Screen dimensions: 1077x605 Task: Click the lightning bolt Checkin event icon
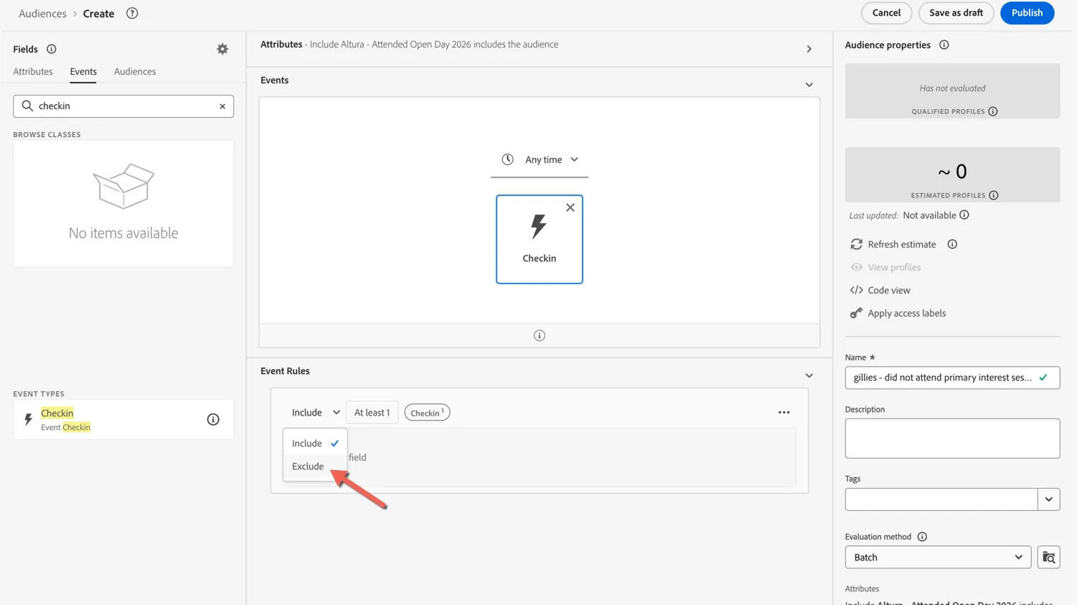(x=538, y=226)
